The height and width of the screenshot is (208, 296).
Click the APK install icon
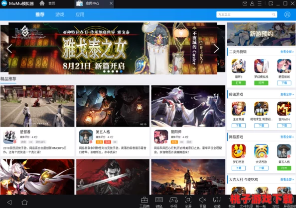[x=217, y=200]
